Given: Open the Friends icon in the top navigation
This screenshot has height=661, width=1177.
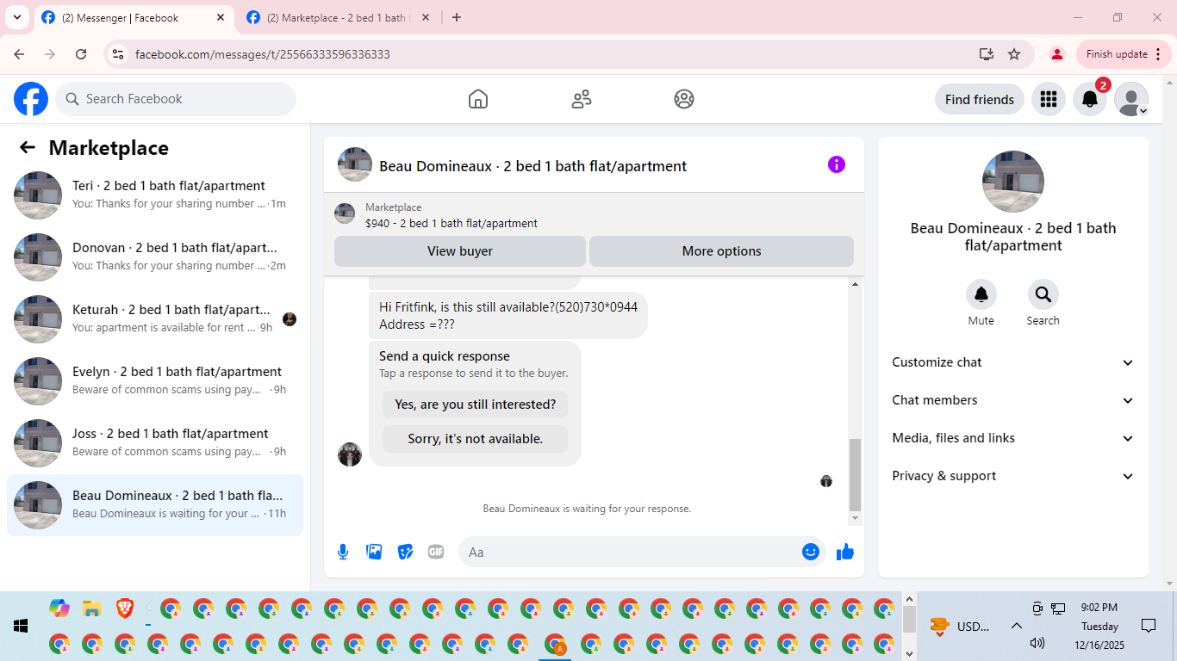Looking at the screenshot, I should [582, 99].
